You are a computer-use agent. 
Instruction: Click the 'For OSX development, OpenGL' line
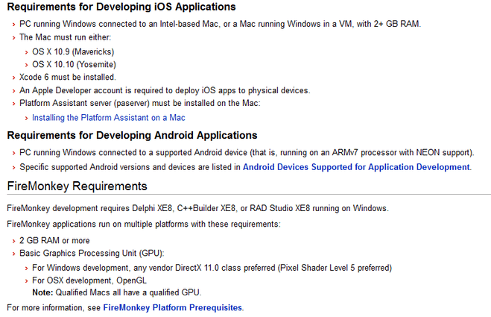tap(89, 280)
